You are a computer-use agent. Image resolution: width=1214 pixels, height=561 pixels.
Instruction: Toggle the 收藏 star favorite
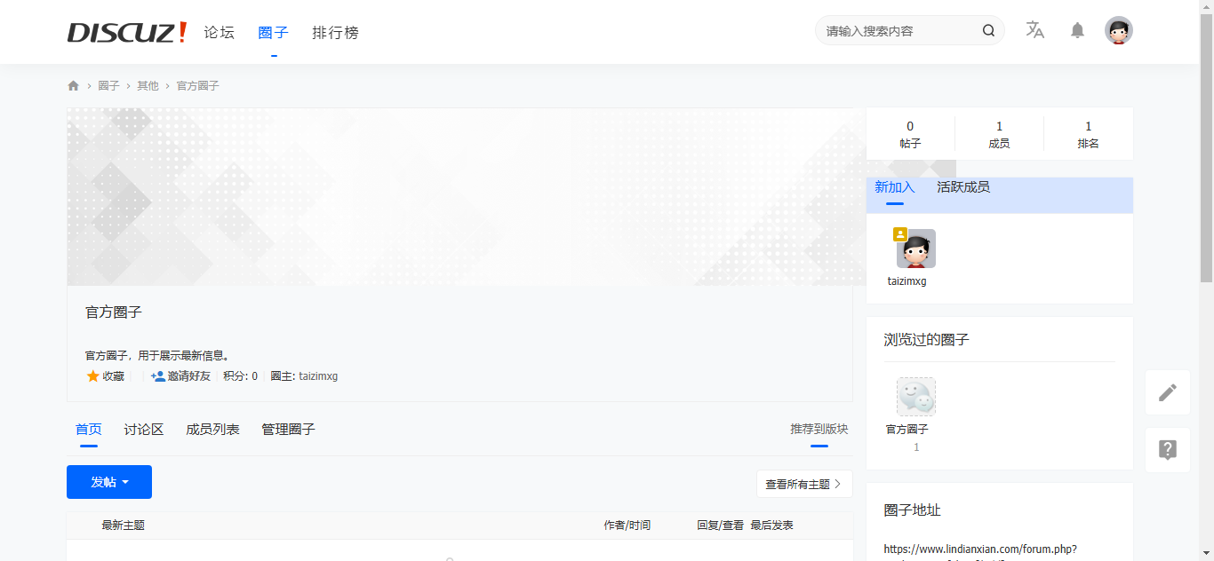pyautogui.click(x=105, y=376)
